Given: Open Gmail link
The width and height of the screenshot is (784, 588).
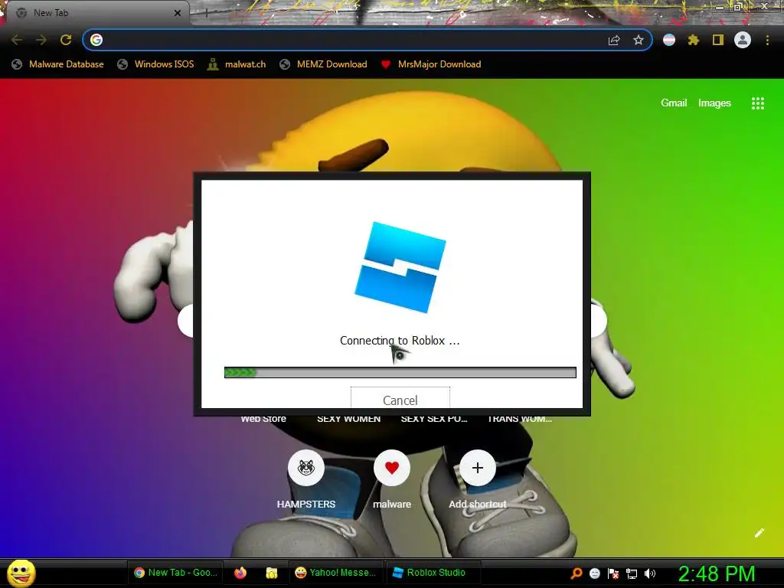Looking at the screenshot, I should tap(674, 103).
